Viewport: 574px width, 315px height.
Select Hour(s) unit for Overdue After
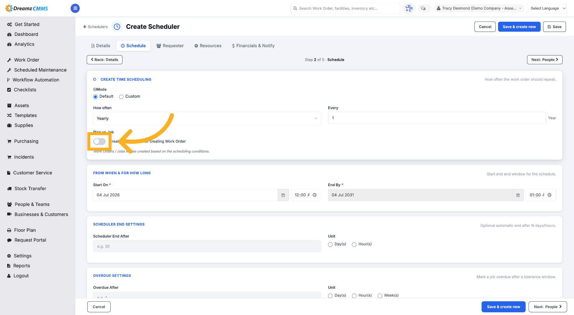(x=354, y=296)
